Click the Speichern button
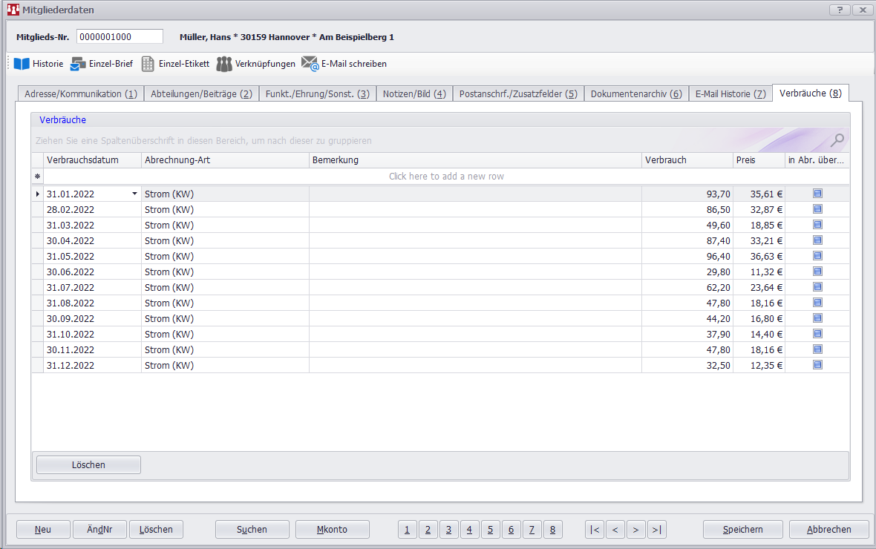 pyautogui.click(x=742, y=529)
